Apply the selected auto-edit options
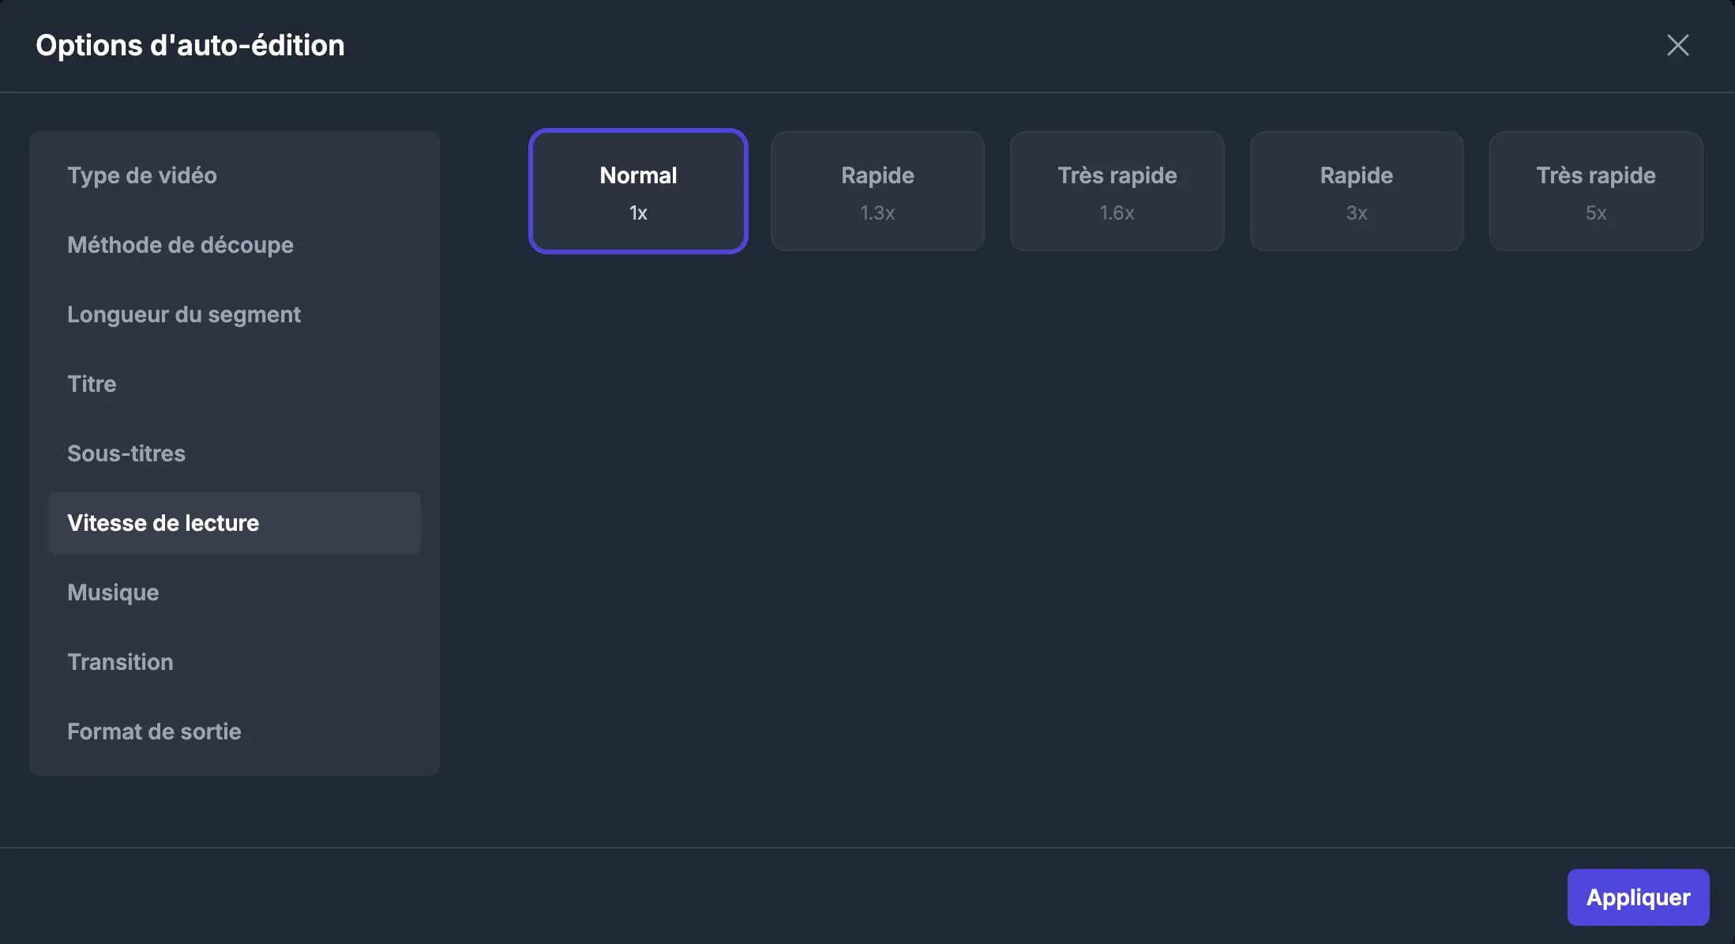This screenshot has width=1735, height=944. (x=1638, y=897)
